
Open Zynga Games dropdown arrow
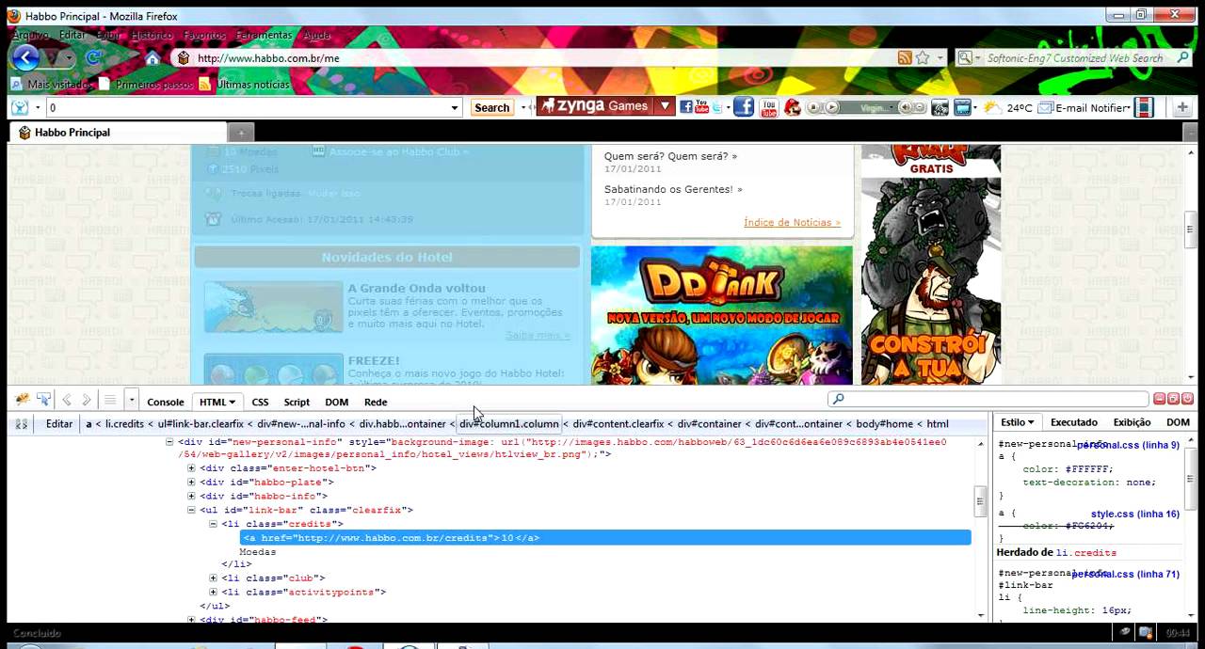point(665,106)
